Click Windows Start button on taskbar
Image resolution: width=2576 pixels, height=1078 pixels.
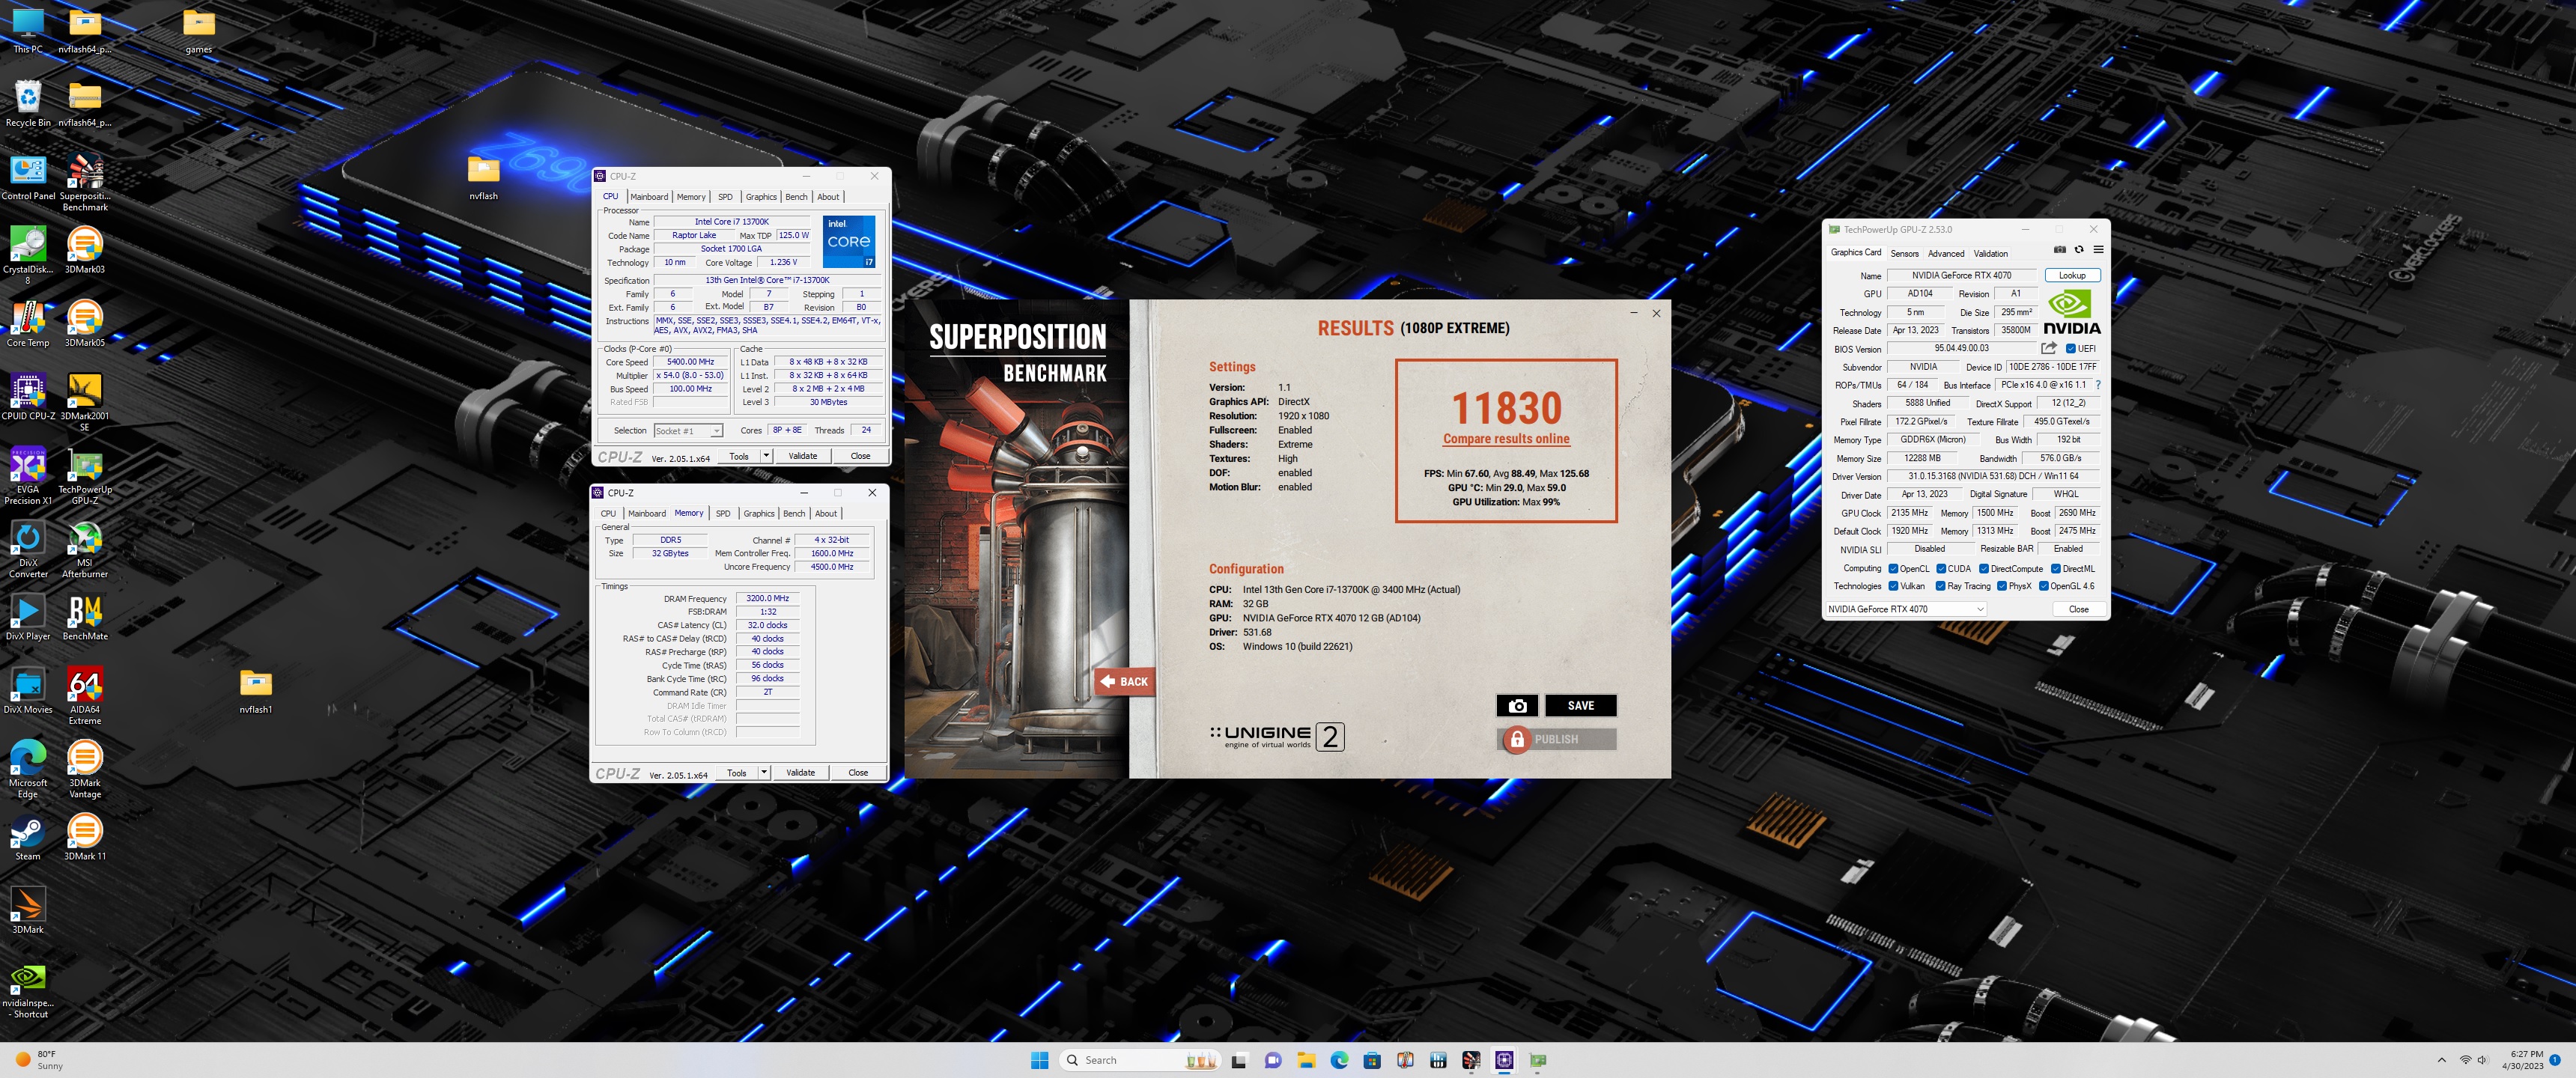tap(1039, 1060)
